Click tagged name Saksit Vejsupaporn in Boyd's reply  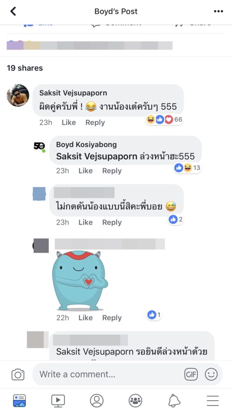point(97,156)
